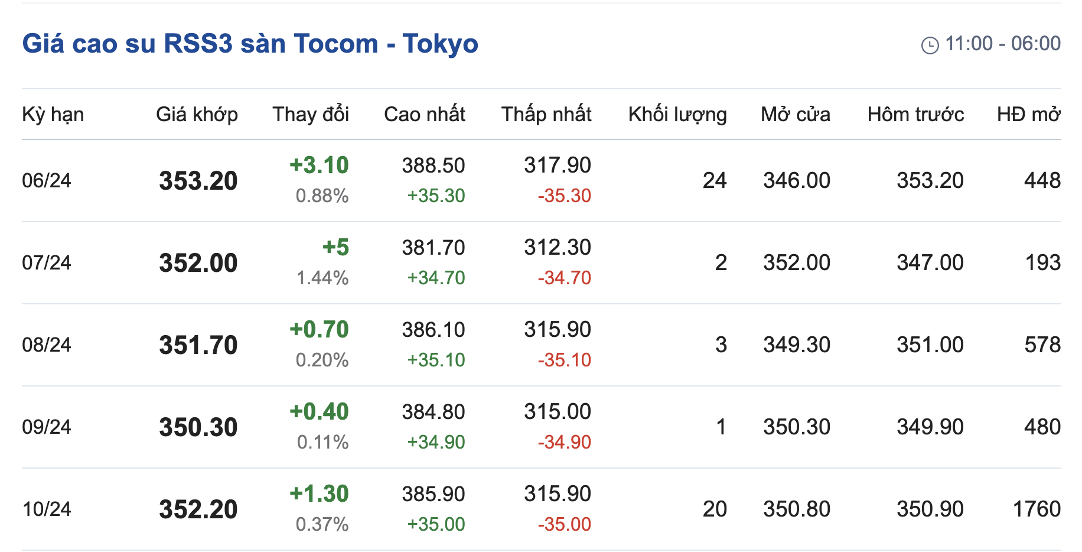Open the 07/24 contract term
Image resolution: width=1082 pixels, height=552 pixels.
46,262
